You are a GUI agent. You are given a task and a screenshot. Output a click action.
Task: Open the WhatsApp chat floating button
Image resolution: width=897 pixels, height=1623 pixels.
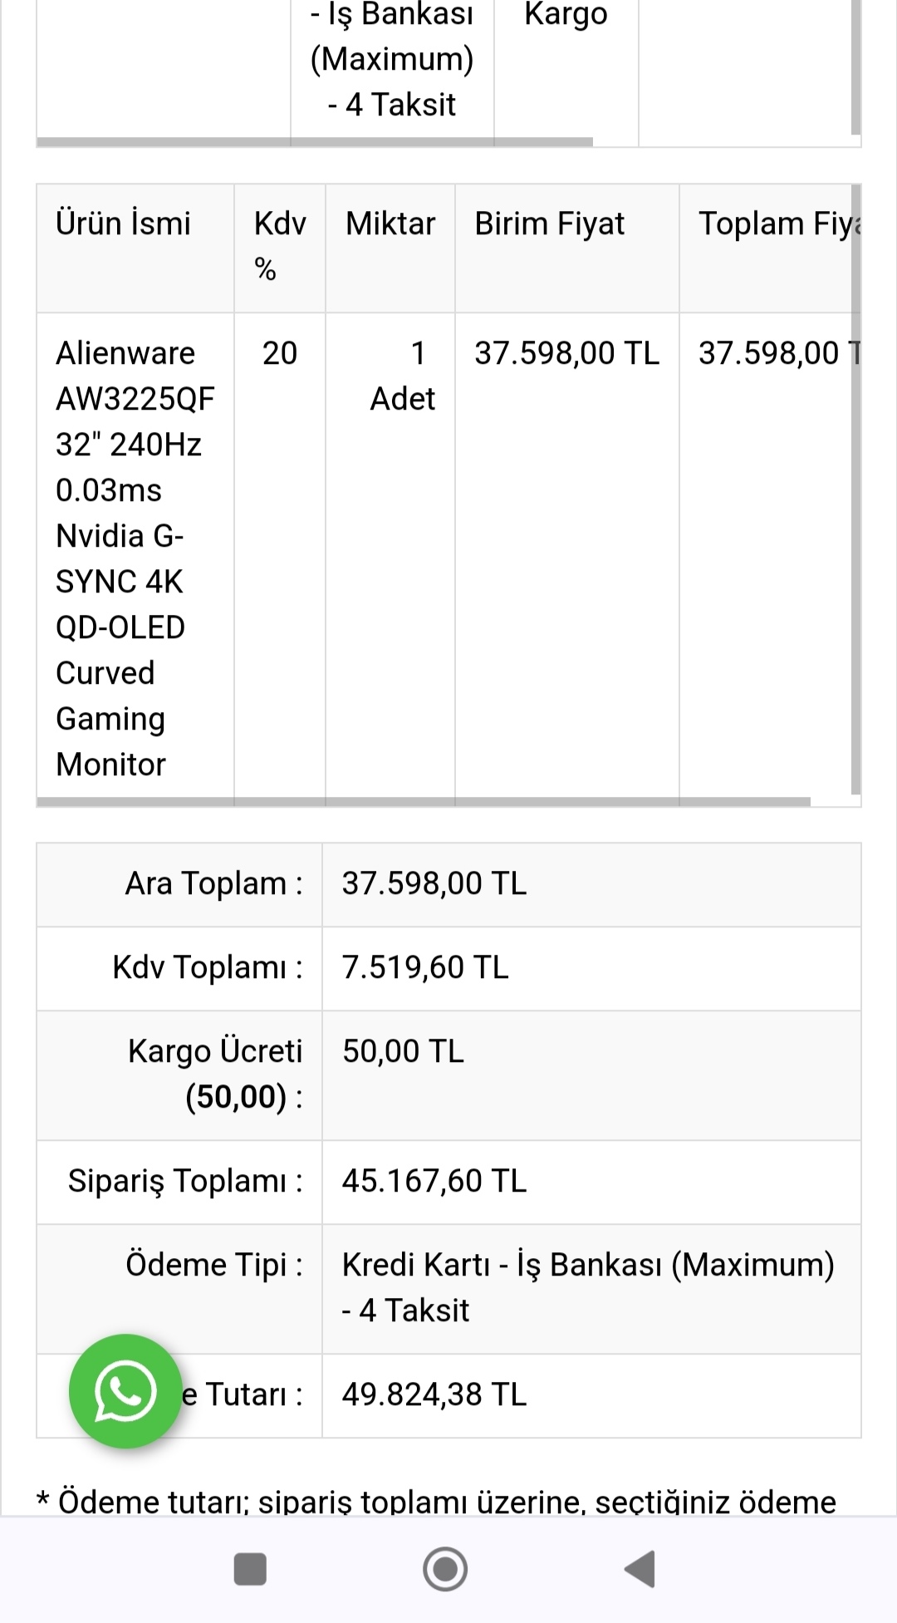click(125, 1391)
